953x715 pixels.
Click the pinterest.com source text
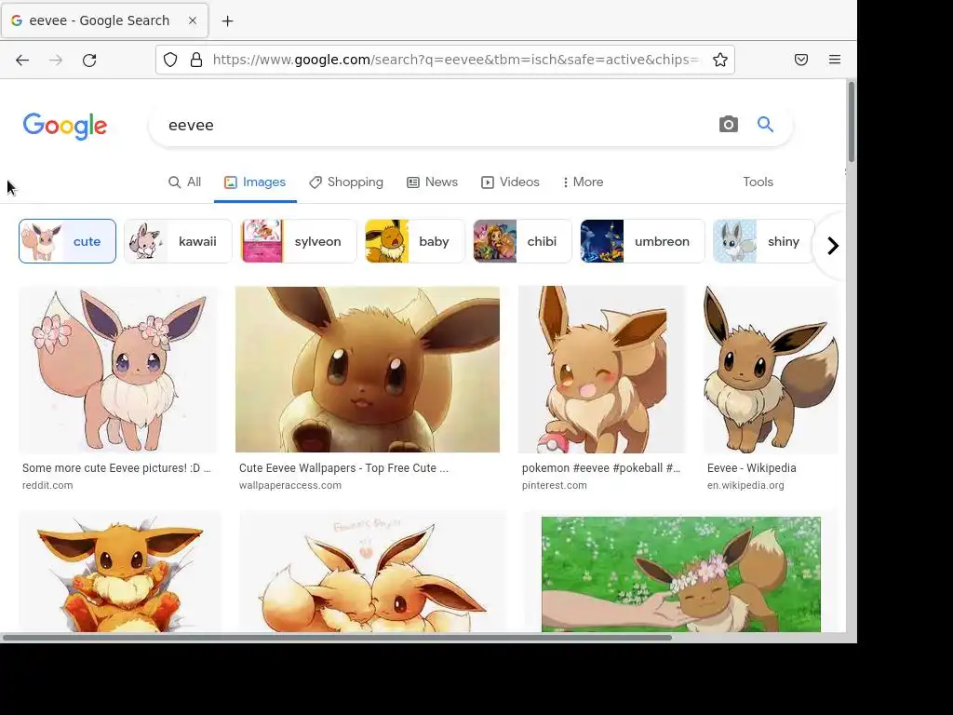click(x=555, y=485)
